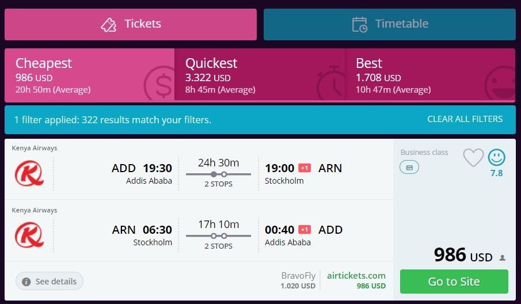Sort results by Cheapest
Screen dimensions: 521x304
(x=89, y=75)
